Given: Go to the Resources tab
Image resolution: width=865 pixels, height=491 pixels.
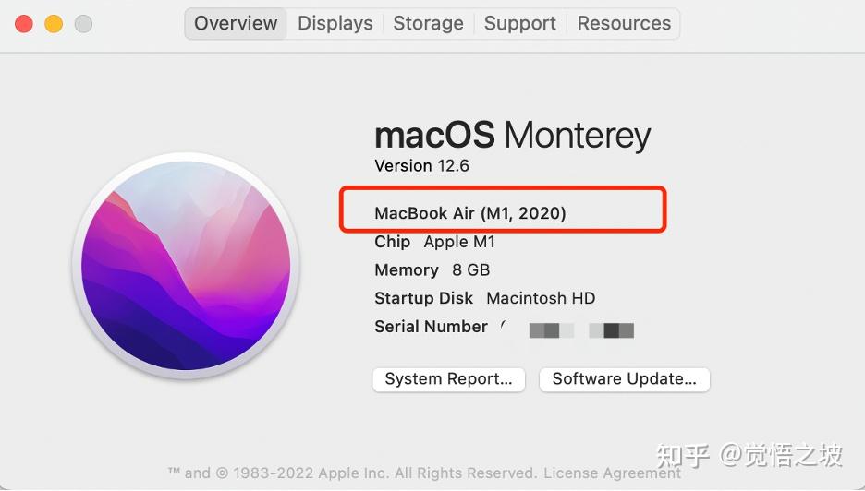Looking at the screenshot, I should [x=624, y=24].
